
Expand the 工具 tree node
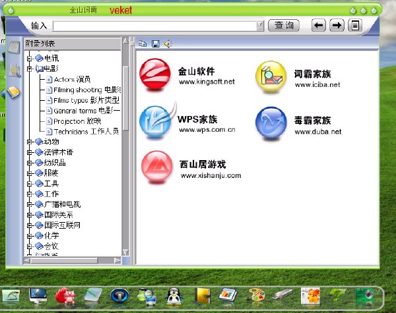click(x=30, y=184)
